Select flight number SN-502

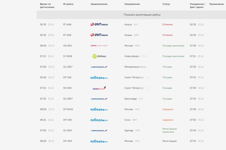point(68,88)
